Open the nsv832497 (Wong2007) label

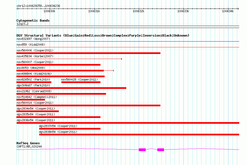coord(33,39)
